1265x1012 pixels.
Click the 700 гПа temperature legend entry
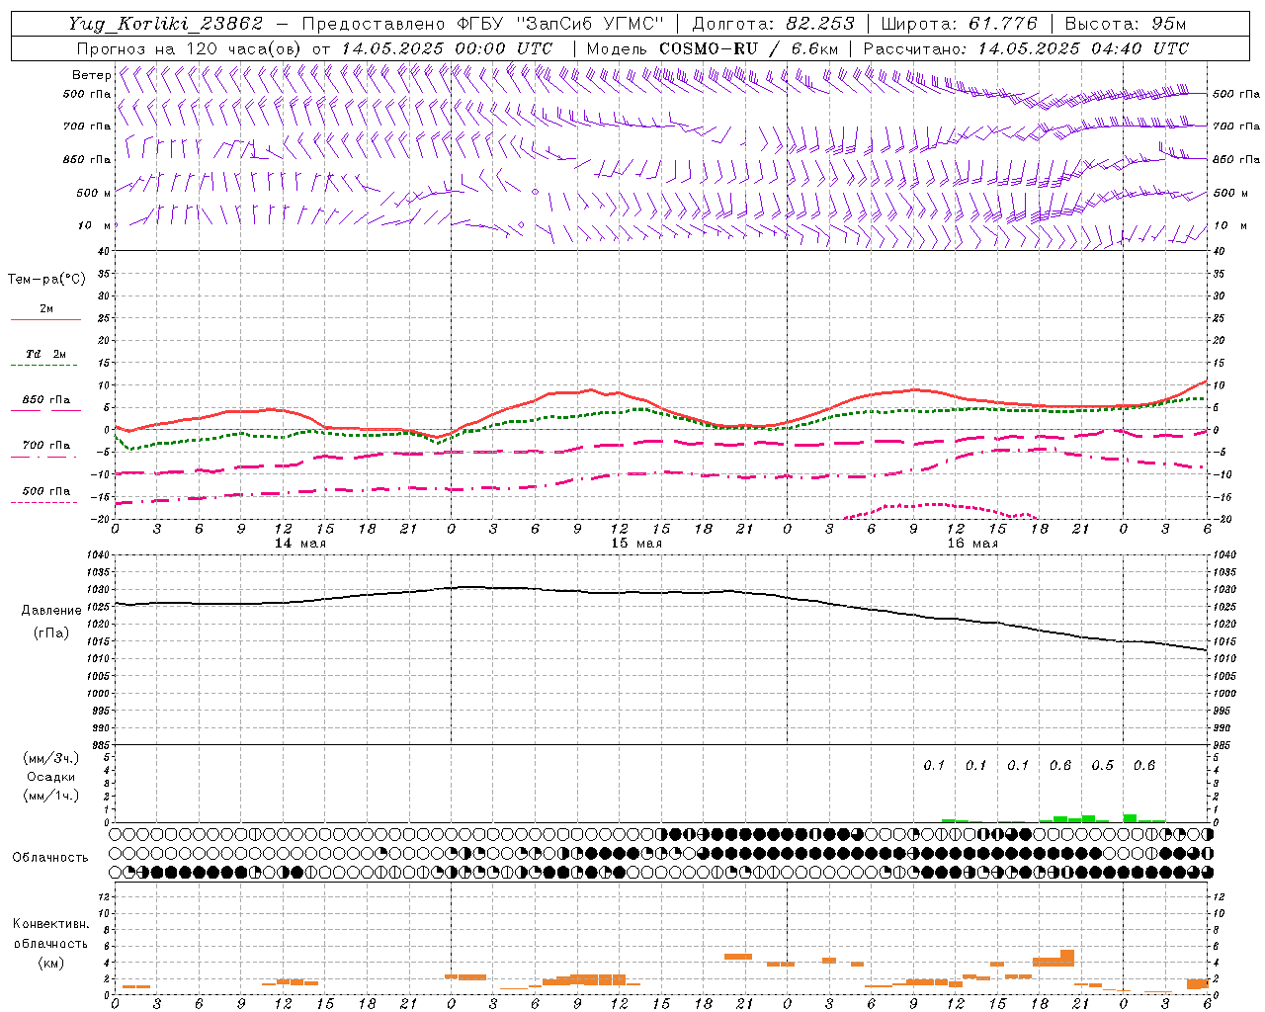click(x=46, y=445)
